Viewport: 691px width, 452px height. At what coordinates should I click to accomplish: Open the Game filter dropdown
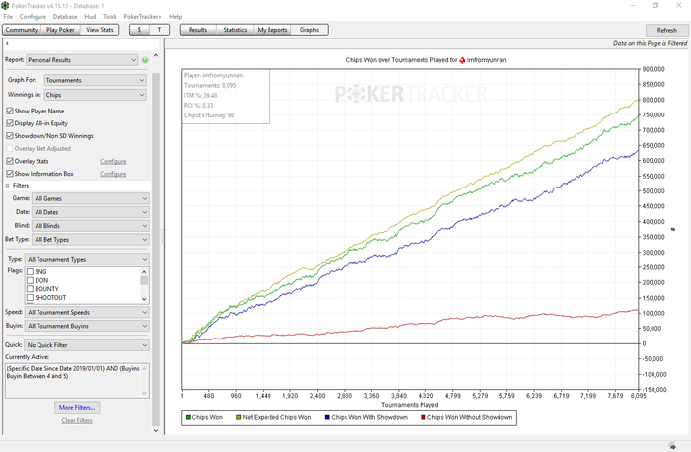(x=91, y=198)
